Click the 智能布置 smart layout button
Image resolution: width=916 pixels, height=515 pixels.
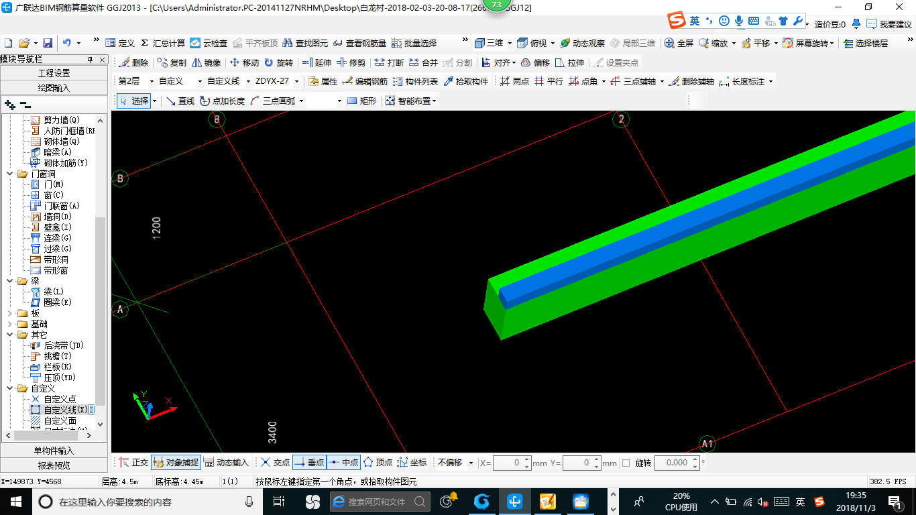pyautogui.click(x=410, y=101)
